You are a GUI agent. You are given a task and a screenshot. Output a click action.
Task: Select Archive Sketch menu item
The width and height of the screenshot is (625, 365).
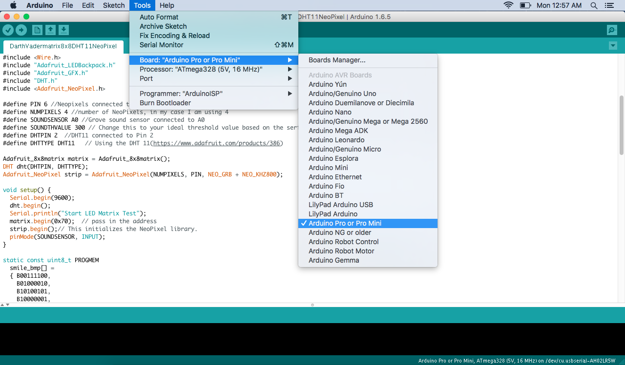[213, 26]
